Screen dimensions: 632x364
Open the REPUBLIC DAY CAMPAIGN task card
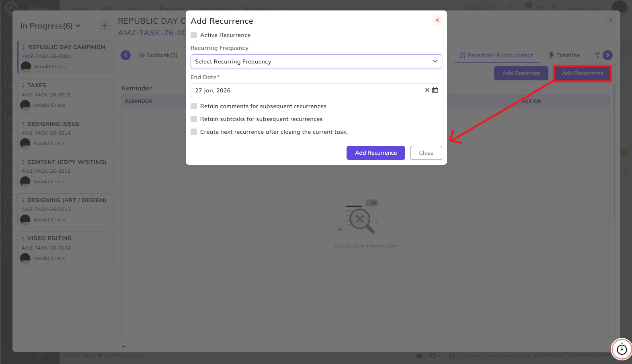65,57
